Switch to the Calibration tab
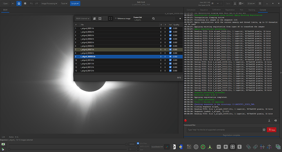 coord(216,10)
